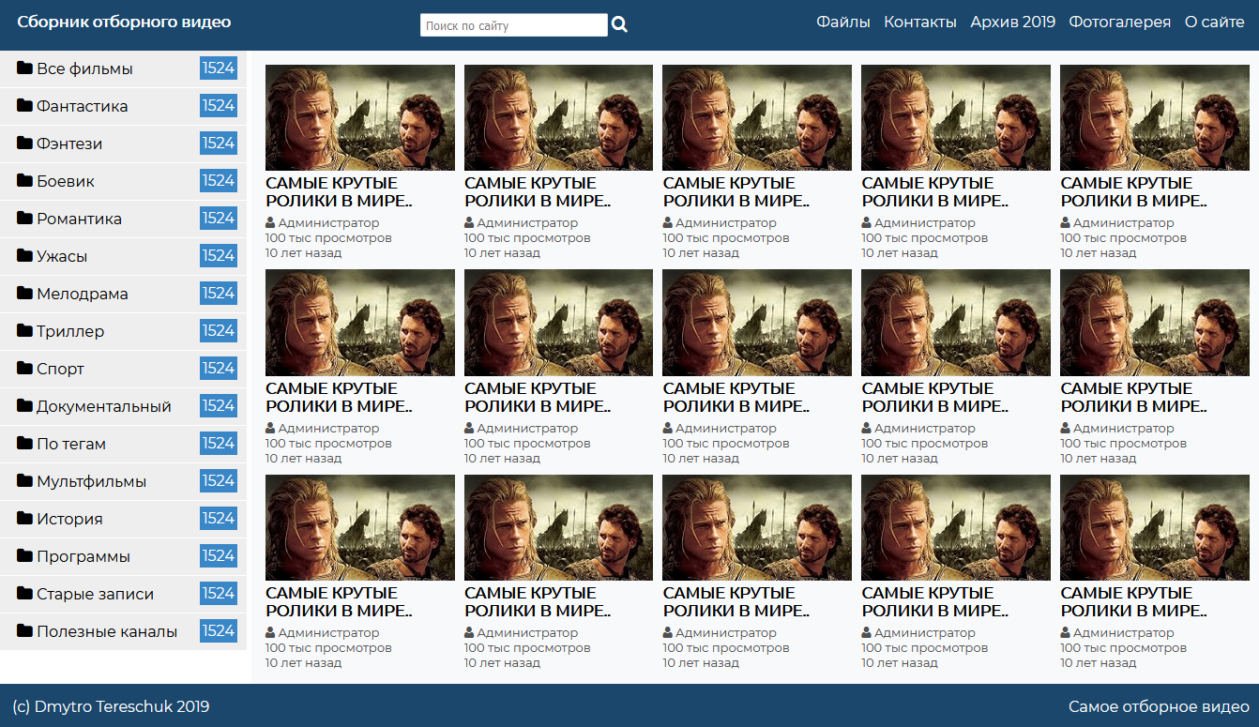Select the Все фильмы category
The image size is (1259, 727).
tap(84, 68)
